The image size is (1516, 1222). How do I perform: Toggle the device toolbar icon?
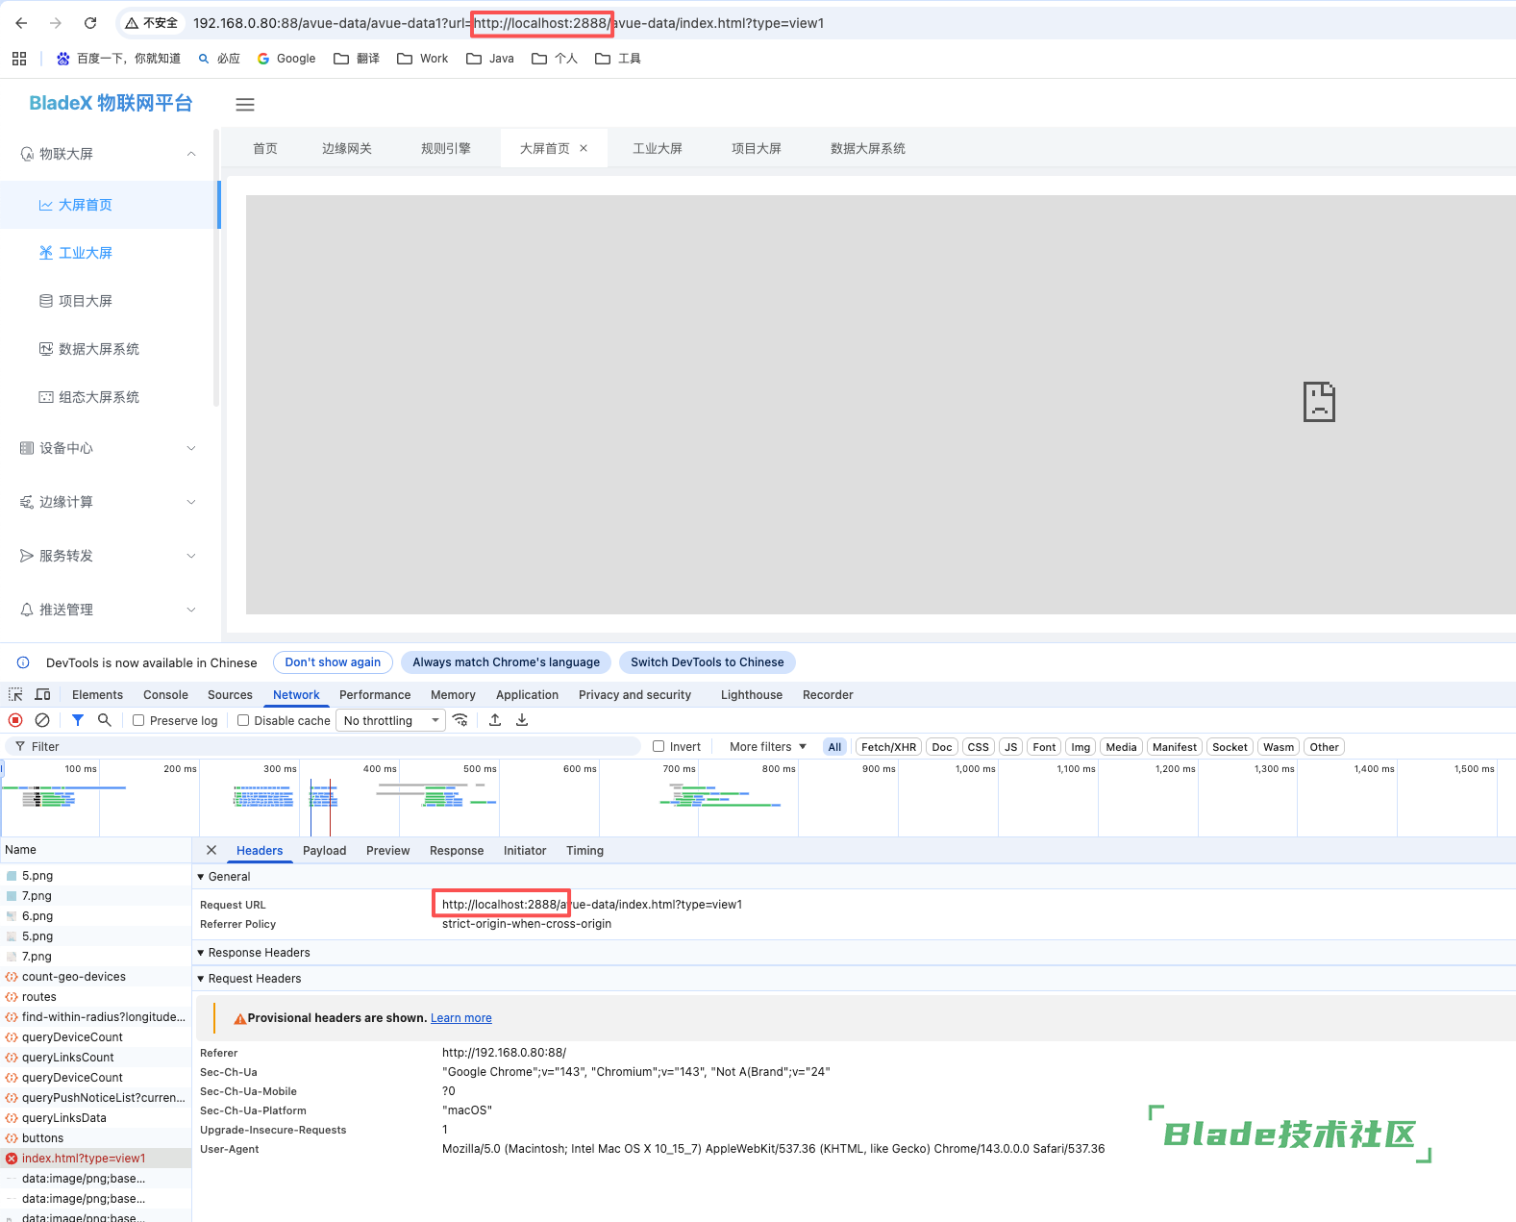pos(42,694)
